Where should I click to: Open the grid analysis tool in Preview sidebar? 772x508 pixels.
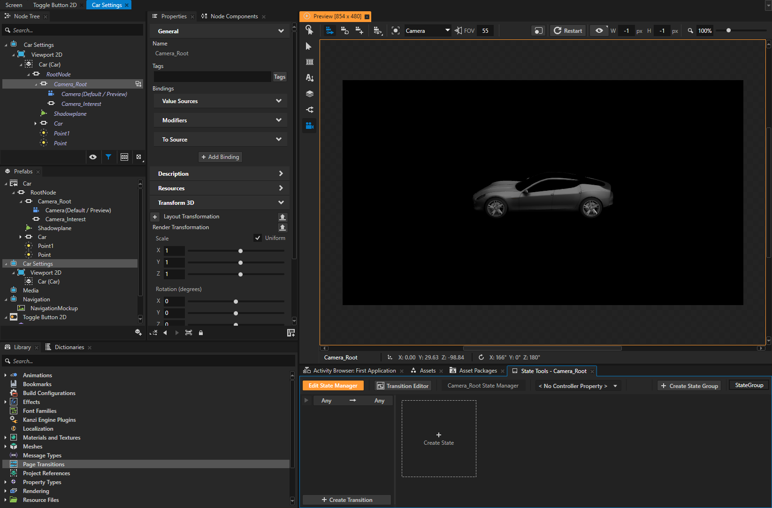click(309, 61)
